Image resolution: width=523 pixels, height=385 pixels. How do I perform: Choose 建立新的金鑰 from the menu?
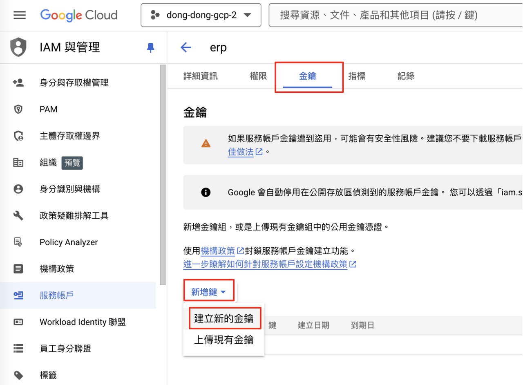pos(224,319)
